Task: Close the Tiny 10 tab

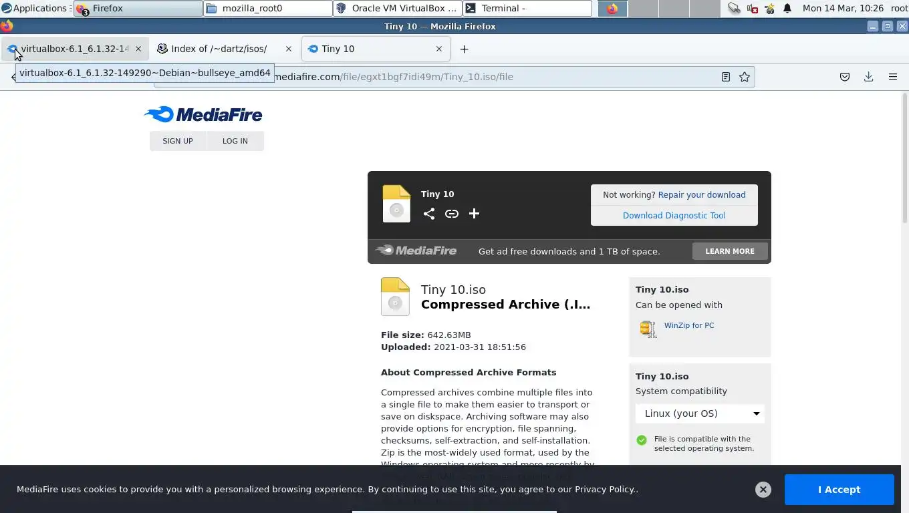Action: click(x=439, y=49)
